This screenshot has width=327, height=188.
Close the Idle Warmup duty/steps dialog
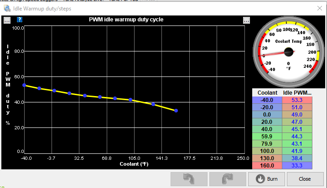(x=320, y=8)
